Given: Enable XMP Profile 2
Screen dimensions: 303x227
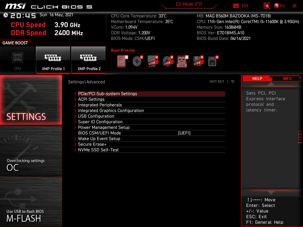Looking at the screenshot, I should pos(89,60).
